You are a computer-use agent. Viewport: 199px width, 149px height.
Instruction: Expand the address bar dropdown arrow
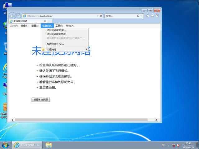(98, 16)
